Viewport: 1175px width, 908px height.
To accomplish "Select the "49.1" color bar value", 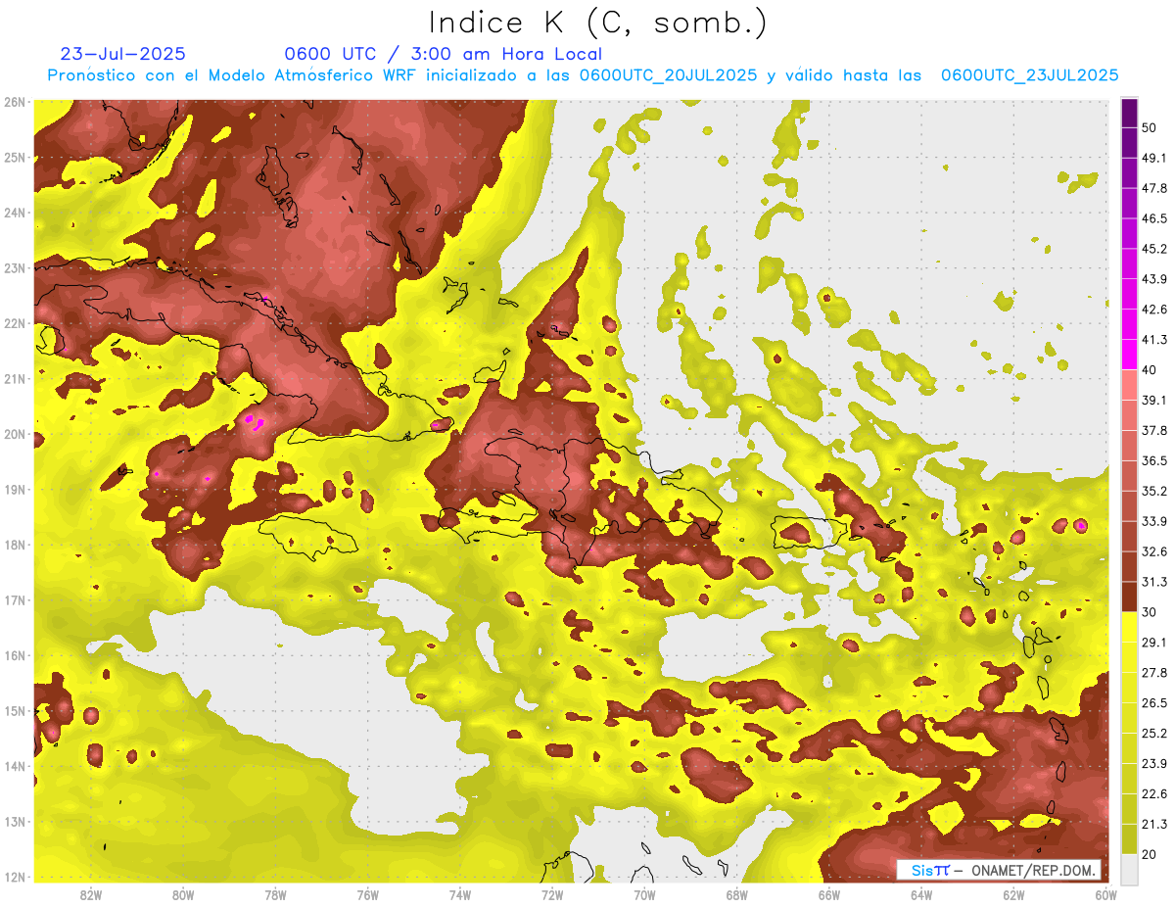I will pyautogui.click(x=1154, y=159).
